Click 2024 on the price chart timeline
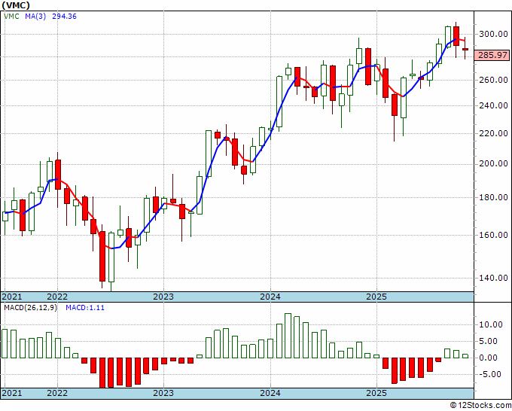 coord(270,297)
